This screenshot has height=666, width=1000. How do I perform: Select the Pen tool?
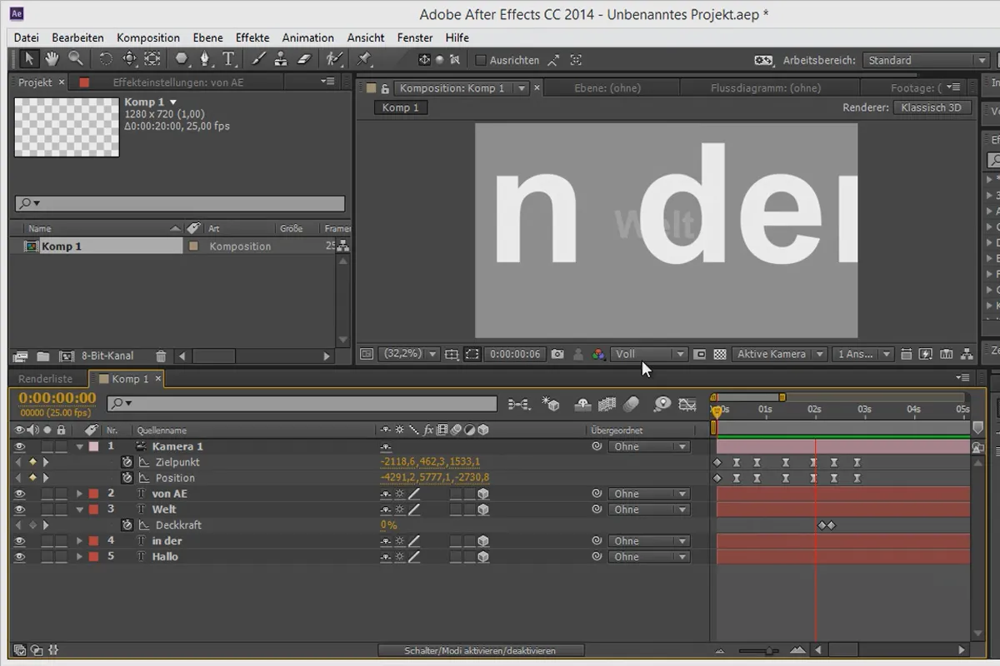click(205, 59)
